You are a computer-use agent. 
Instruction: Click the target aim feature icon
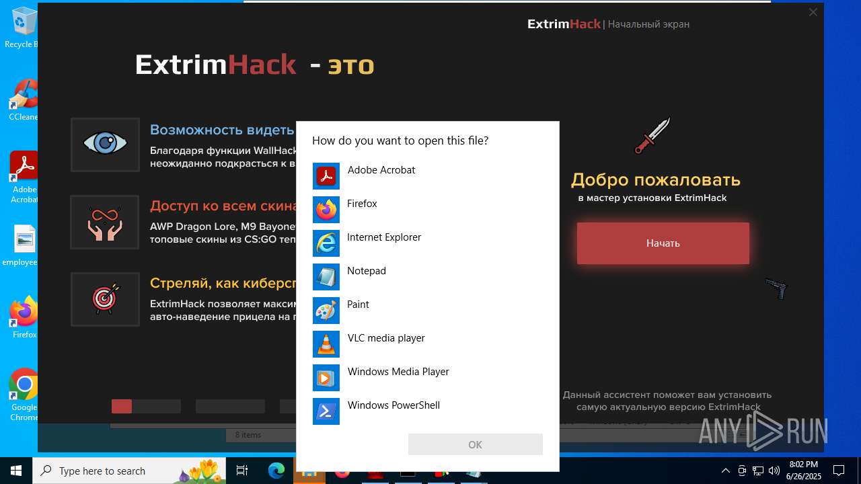click(105, 299)
